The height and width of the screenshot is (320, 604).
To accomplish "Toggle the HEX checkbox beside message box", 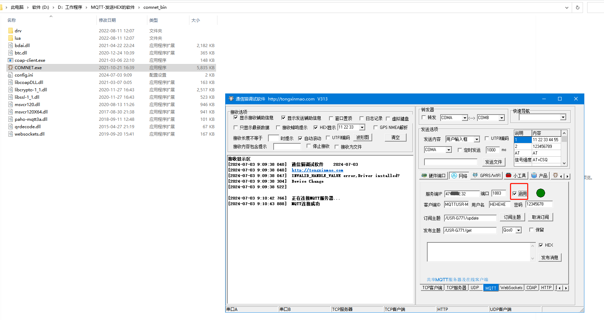I will pos(541,245).
